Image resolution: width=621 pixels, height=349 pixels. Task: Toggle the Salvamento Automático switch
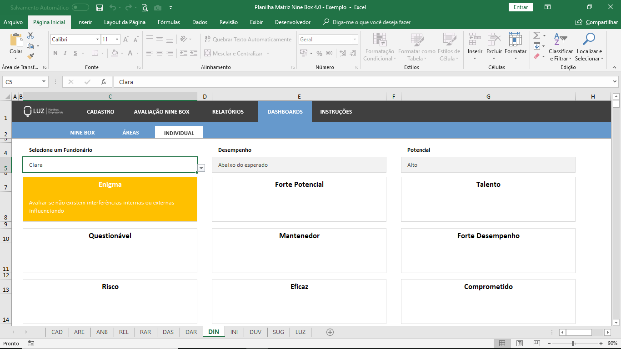pos(80,7)
